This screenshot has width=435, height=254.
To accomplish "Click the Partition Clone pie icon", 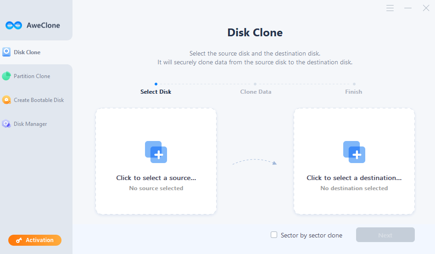I will coord(6,76).
